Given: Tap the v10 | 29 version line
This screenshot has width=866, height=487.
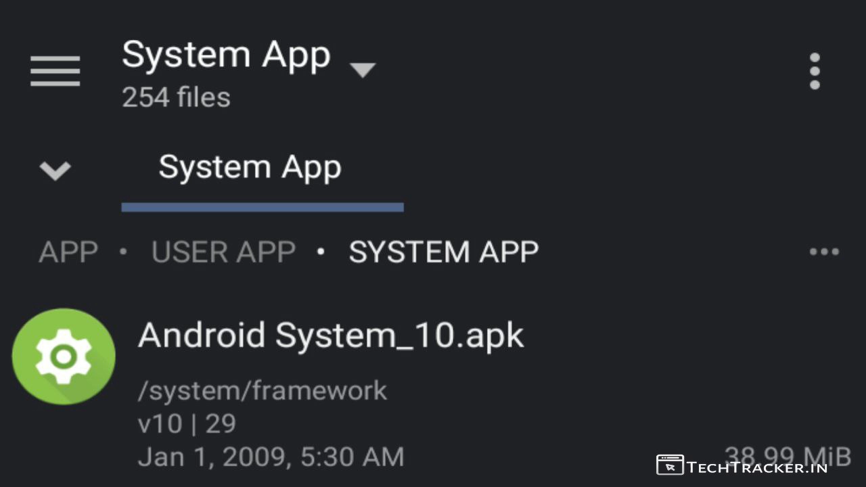Looking at the screenshot, I should [187, 424].
